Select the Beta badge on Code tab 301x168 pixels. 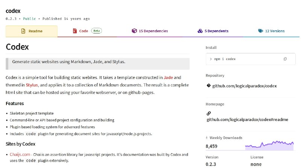(97, 31)
